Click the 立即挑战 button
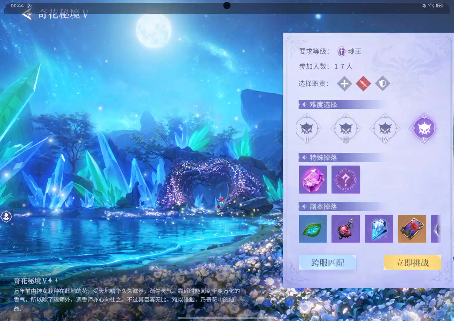Screen dimensions: 454x321 (412, 262)
